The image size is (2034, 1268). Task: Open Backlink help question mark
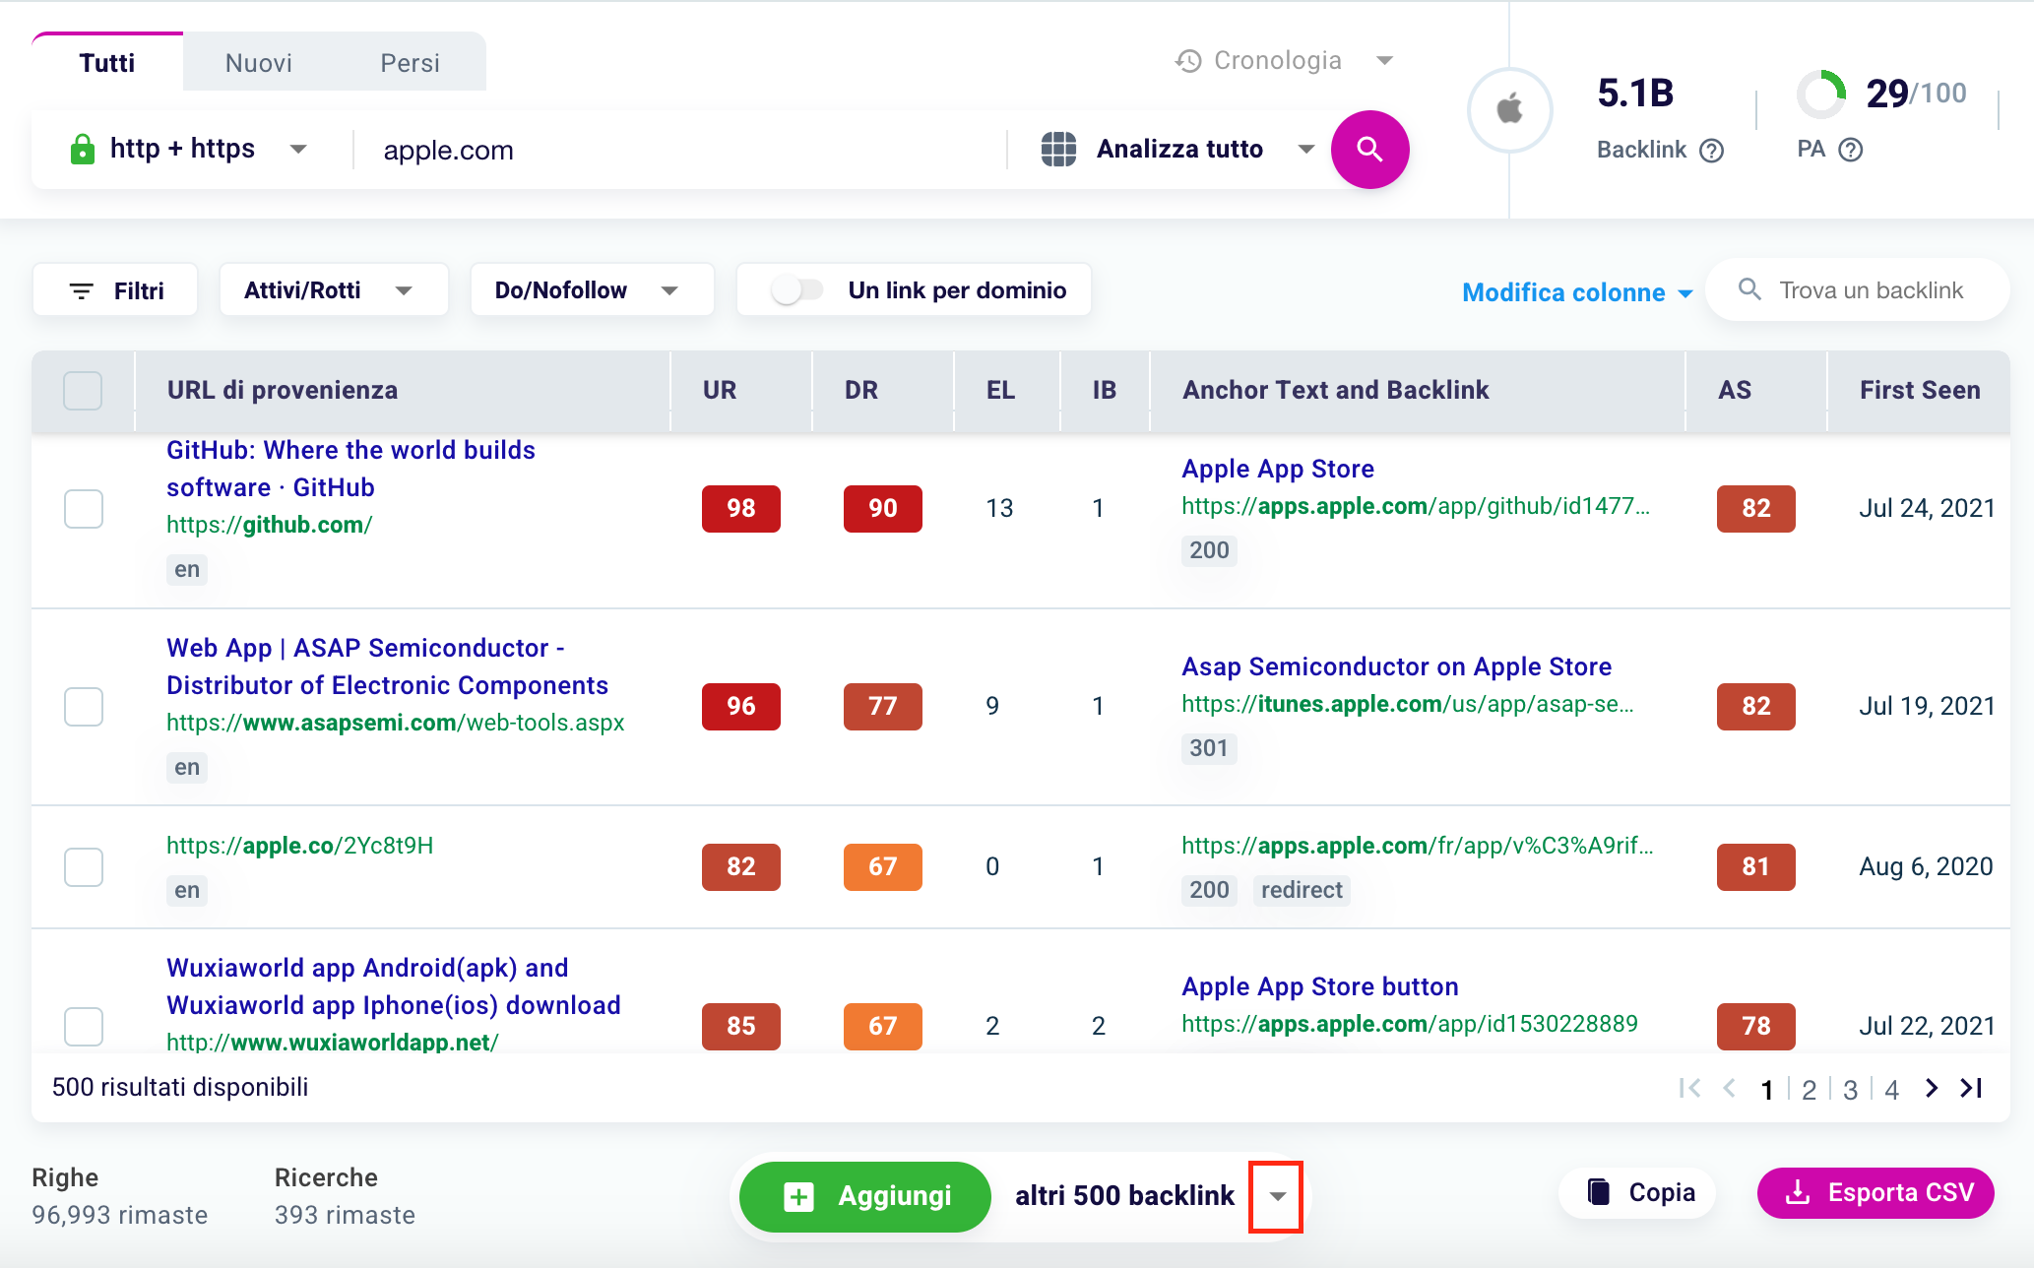pyautogui.click(x=1712, y=151)
